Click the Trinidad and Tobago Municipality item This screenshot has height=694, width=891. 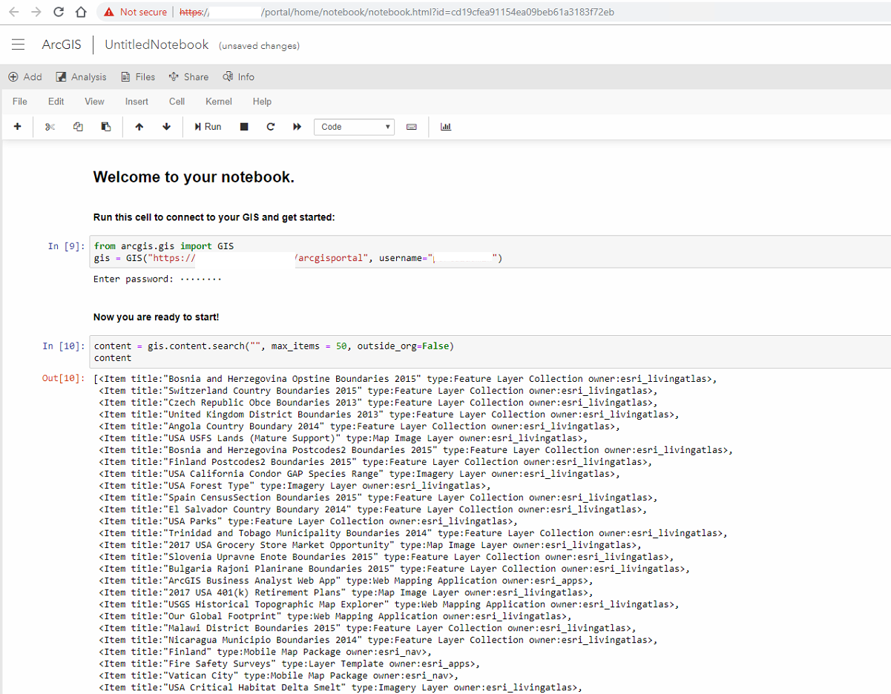pyautogui.click(x=413, y=533)
